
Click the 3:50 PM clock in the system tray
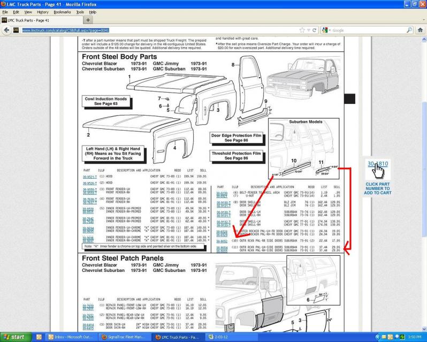pos(415,337)
